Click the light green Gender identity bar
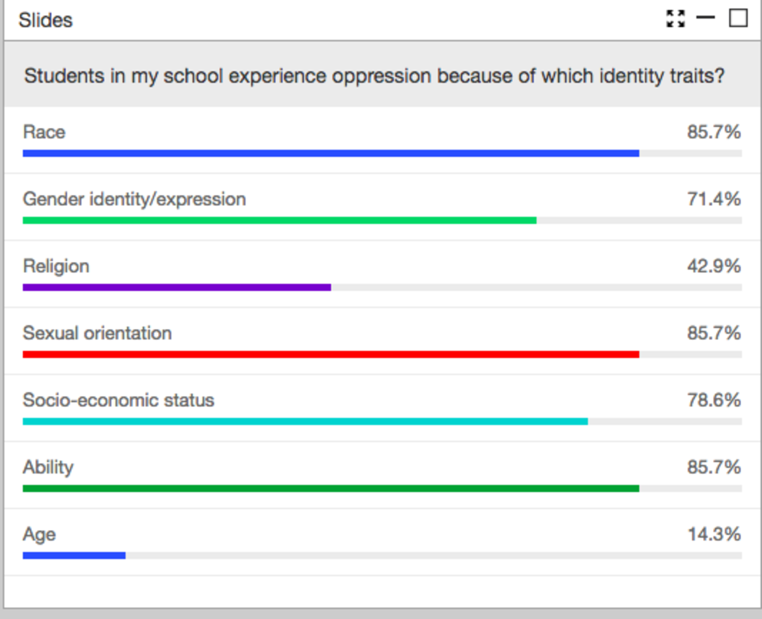The image size is (762, 619). [x=279, y=220]
